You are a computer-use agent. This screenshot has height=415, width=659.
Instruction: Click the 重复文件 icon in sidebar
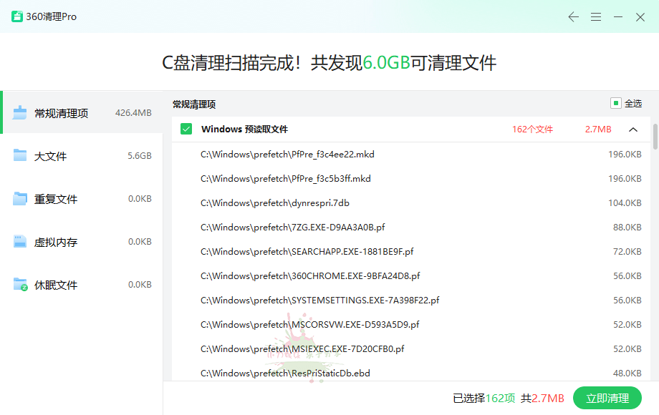tap(20, 199)
